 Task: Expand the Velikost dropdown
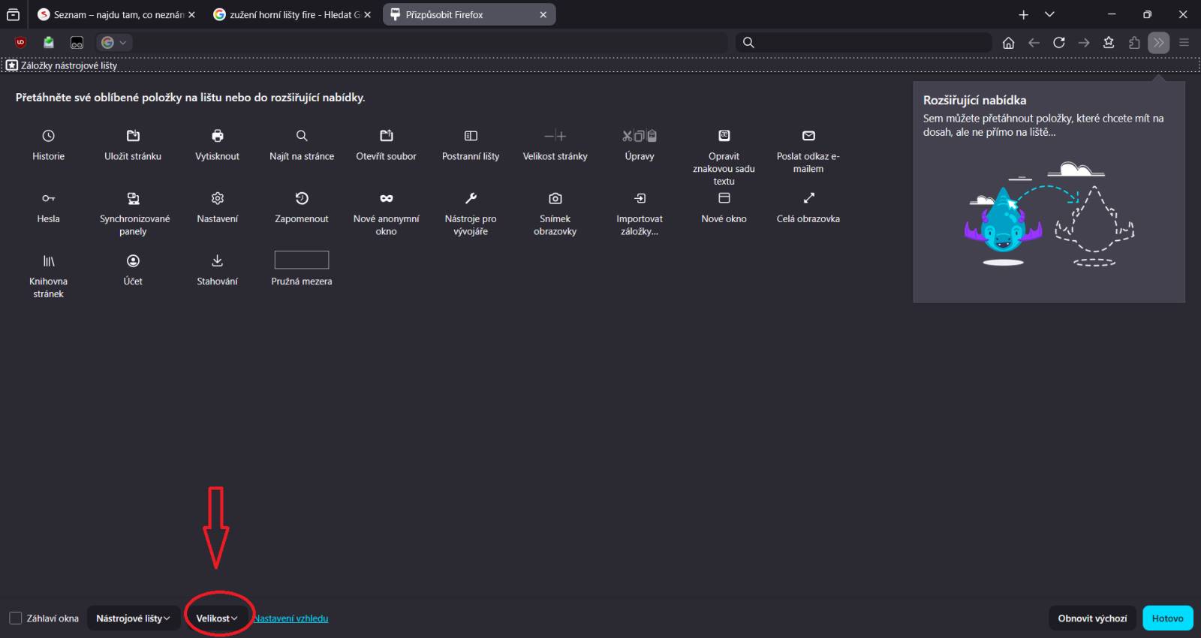[217, 618]
